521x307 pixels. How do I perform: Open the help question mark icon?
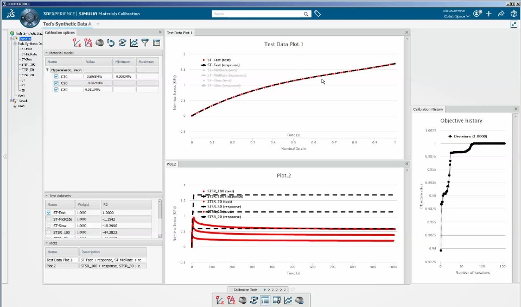[x=514, y=14]
